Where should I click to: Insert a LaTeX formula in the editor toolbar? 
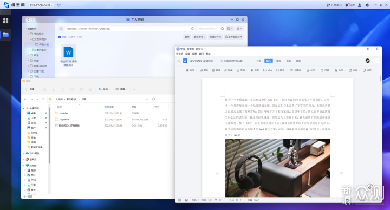click(268, 70)
